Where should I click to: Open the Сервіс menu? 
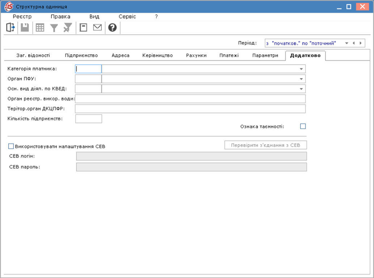click(127, 16)
